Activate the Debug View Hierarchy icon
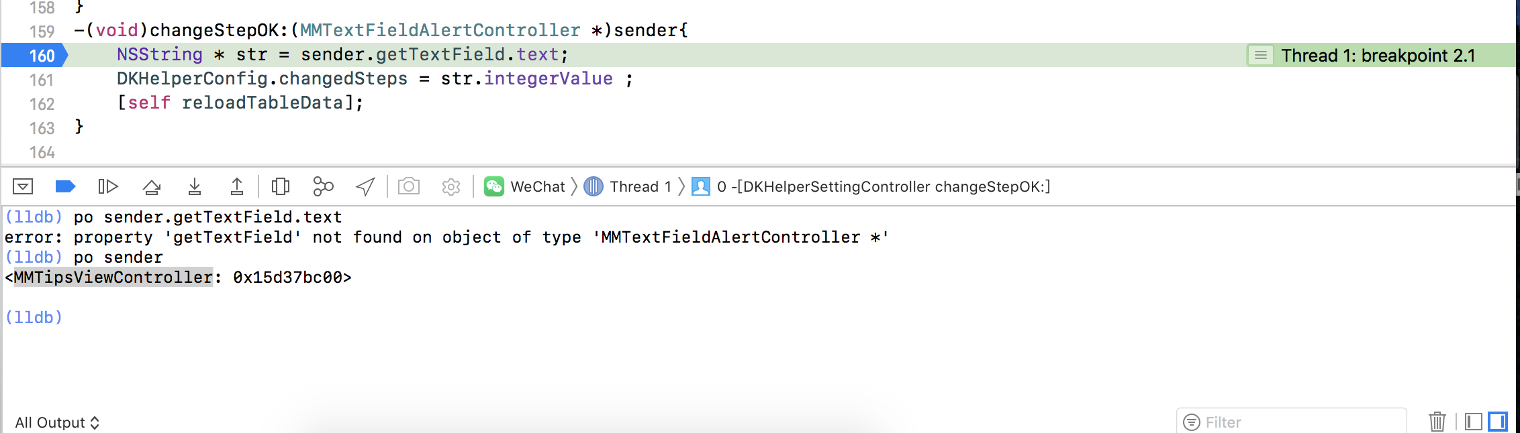1520x433 pixels. 280,186
